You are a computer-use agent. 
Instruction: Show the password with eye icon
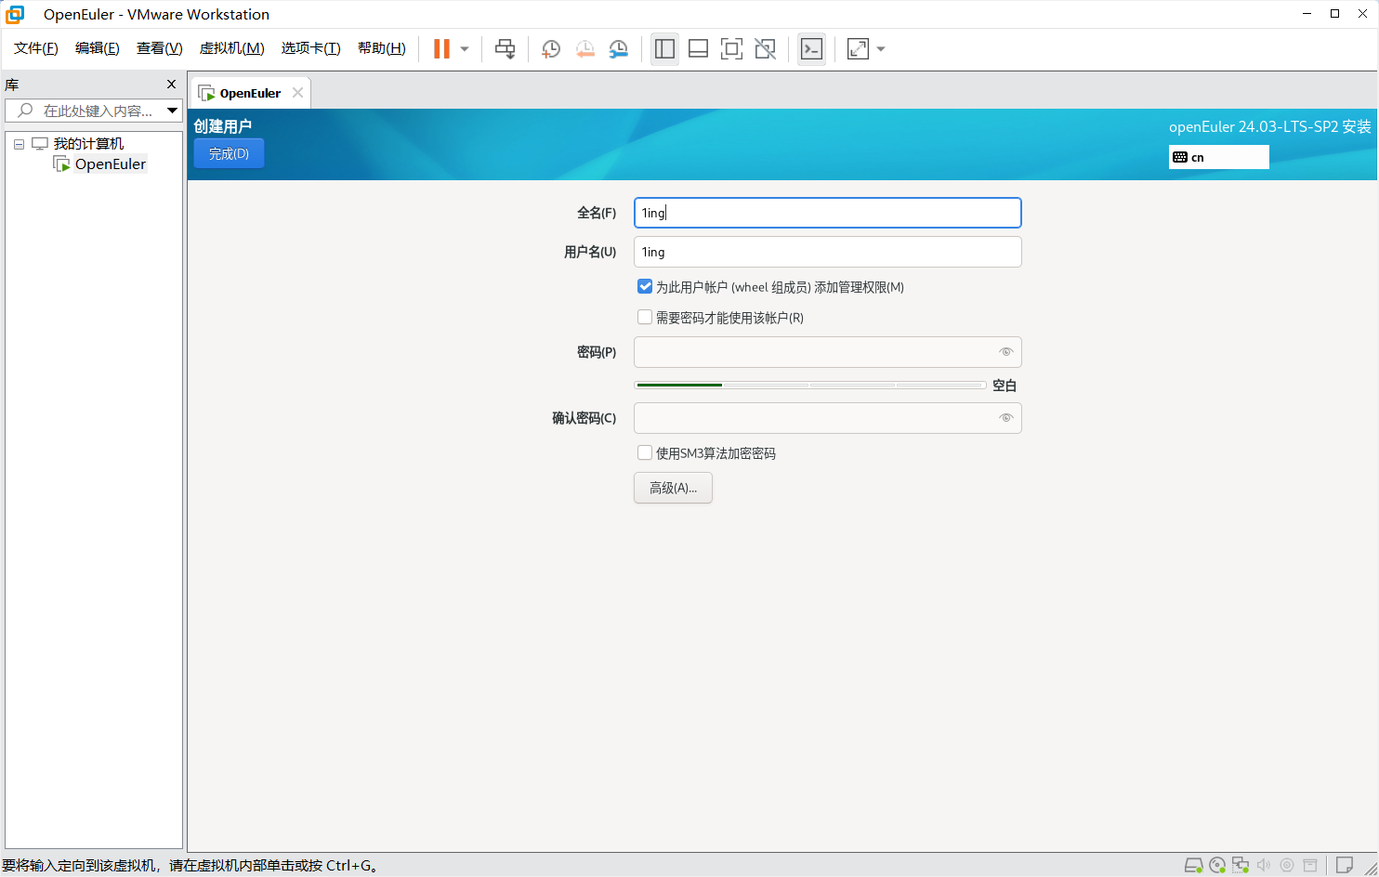point(1005,352)
